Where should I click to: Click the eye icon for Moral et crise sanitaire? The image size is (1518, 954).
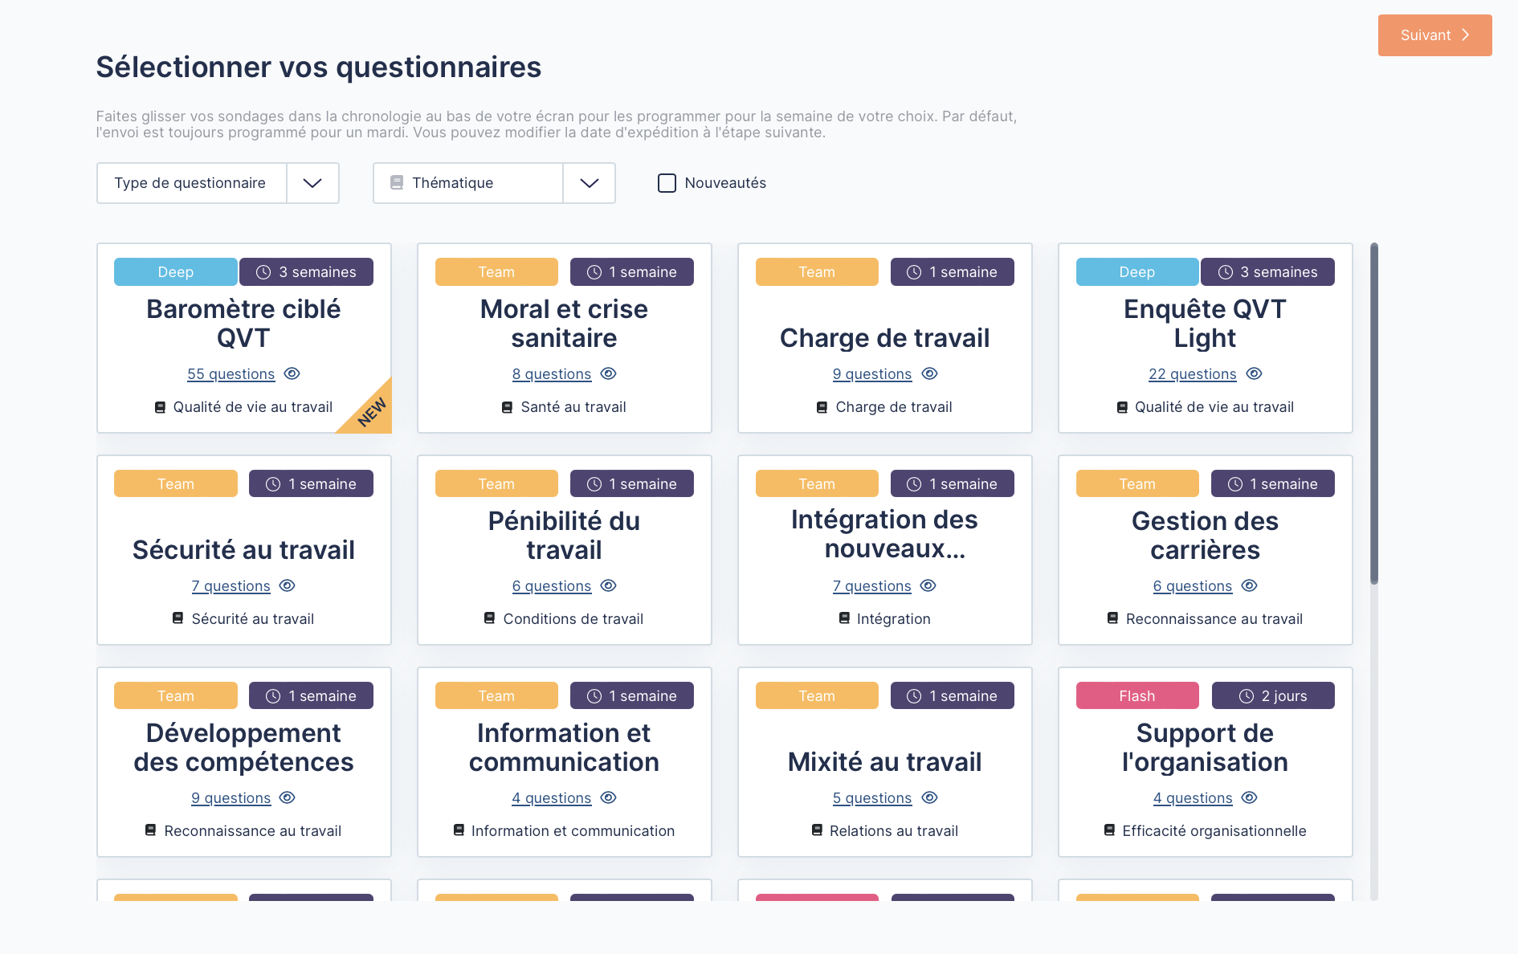tap(609, 373)
